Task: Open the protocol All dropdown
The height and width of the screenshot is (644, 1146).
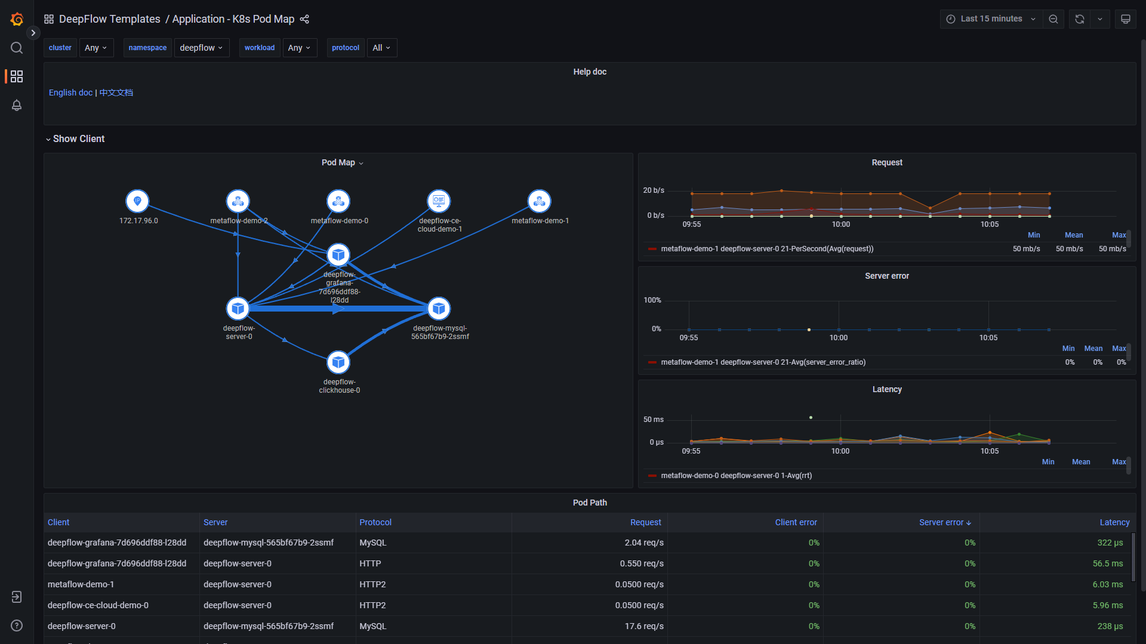Action: (381, 48)
